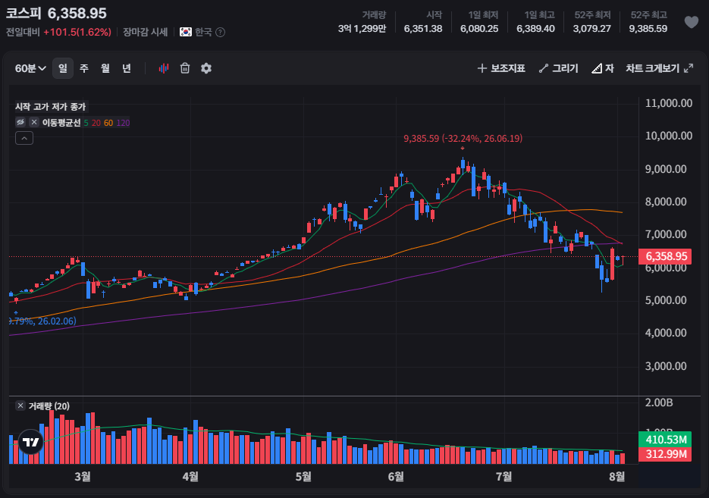
Task: Click the 410.53M volume average tag
Action: (x=665, y=439)
